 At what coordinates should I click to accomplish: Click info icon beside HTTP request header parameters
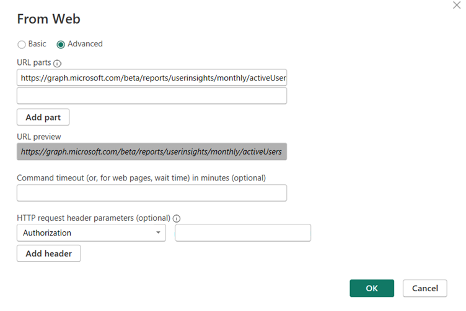tap(177, 218)
